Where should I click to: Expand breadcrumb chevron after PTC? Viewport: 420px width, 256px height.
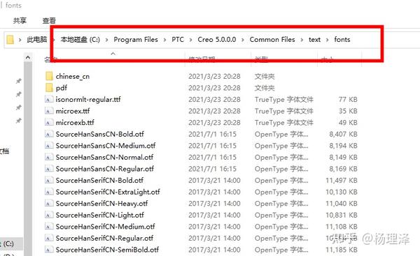point(190,40)
